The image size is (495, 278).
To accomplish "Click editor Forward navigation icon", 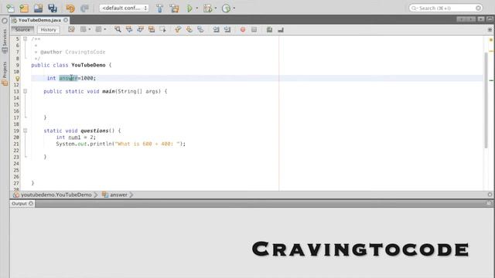I will pos(98,29).
